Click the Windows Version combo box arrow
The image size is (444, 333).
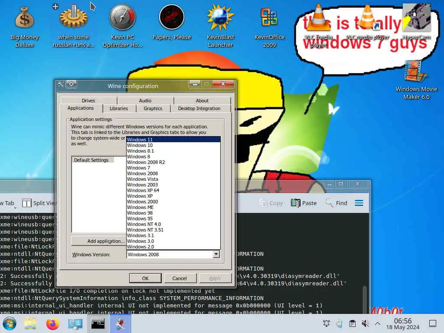tap(216, 254)
